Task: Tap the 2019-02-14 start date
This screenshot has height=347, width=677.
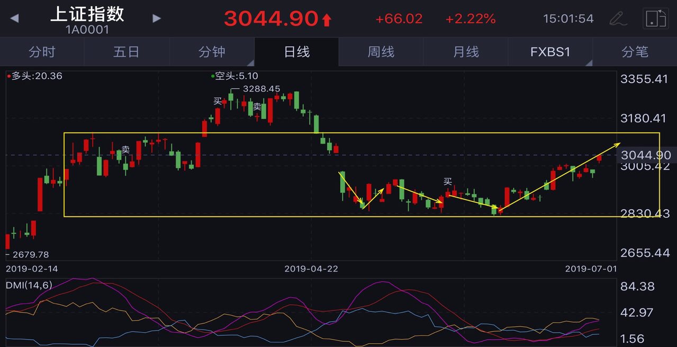Action: tap(32, 269)
